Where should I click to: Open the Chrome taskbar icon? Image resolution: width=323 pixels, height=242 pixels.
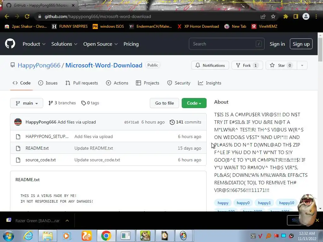(x=106, y=236)
